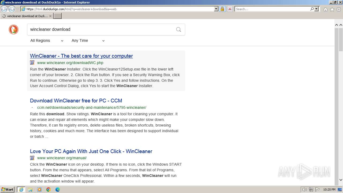Click the DuckDuckGo search magnifier button
This screenshot has width=343, height=193.
click(178, 29)
